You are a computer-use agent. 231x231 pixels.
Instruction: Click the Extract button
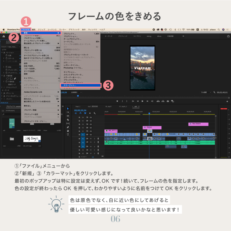[x=163, y=101]
